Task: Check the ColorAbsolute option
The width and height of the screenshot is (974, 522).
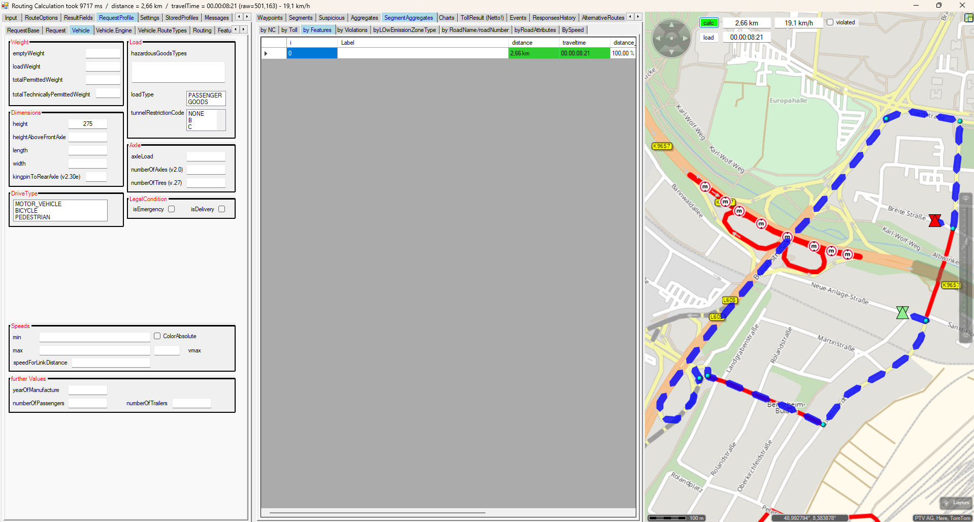Action: tap(157, 336)
